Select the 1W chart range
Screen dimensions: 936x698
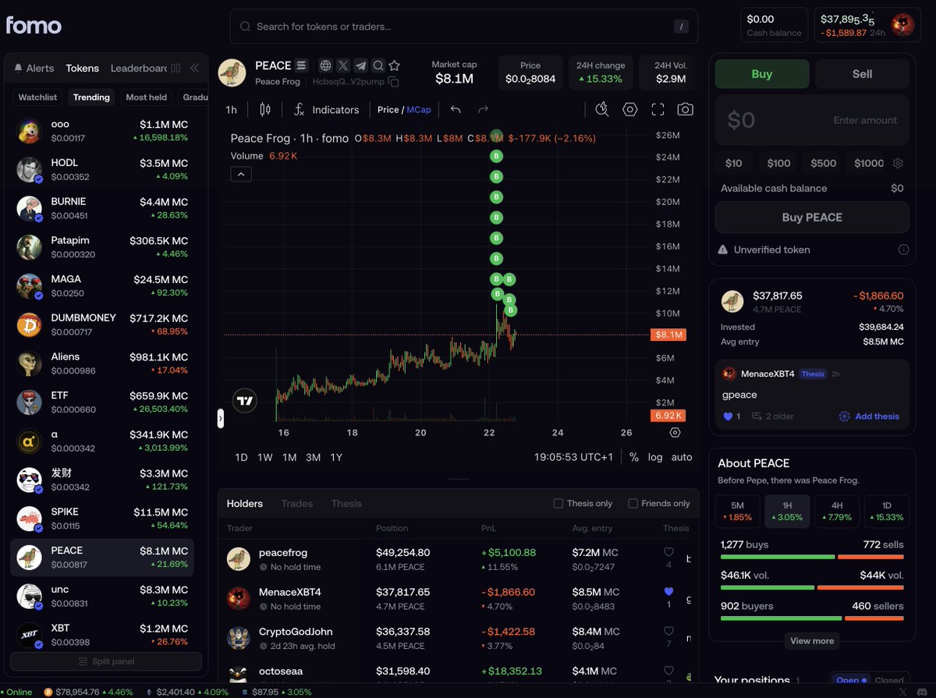click(264, 457)
